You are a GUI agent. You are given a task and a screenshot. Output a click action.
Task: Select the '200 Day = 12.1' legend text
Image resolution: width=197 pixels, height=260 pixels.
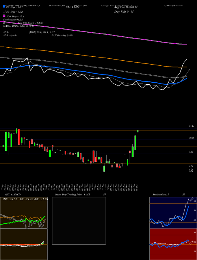pyautogui.click(x=15, y=17)
